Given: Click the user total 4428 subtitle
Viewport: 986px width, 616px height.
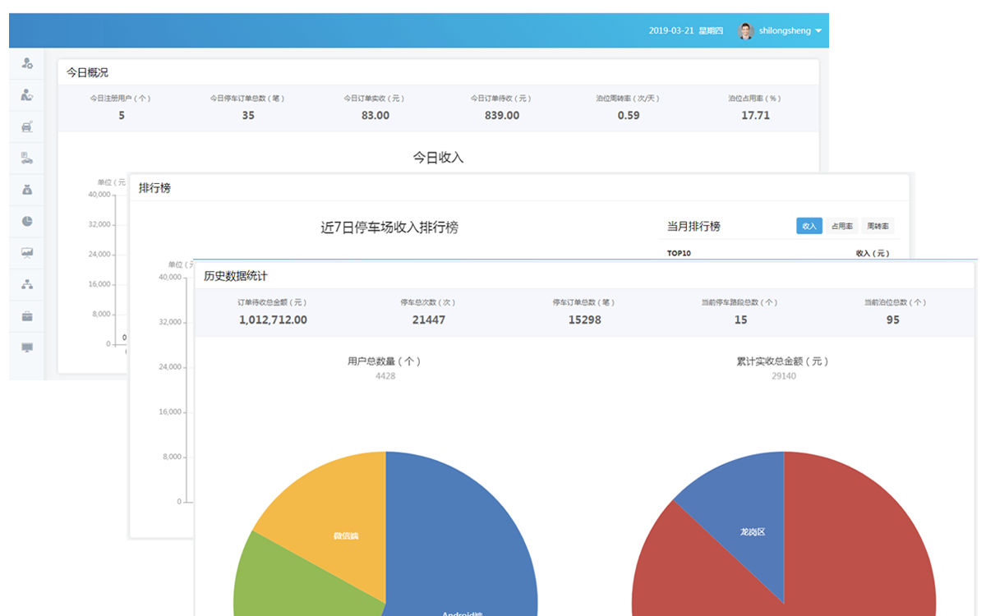Looking at the screenshot, I should [x=385, y=376].
